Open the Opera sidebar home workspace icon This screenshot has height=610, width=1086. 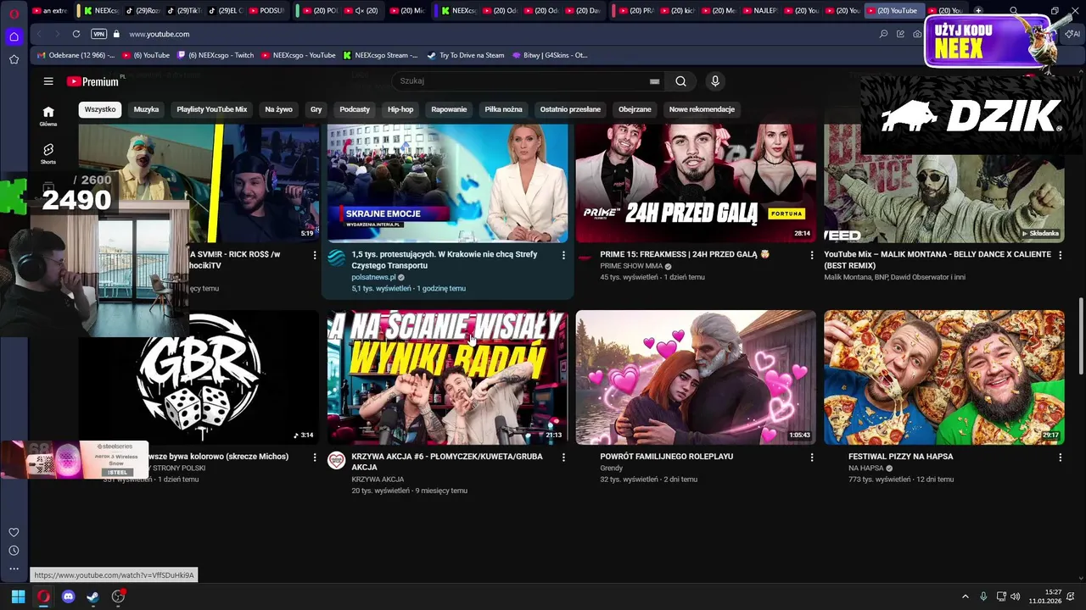pos(14,36)
